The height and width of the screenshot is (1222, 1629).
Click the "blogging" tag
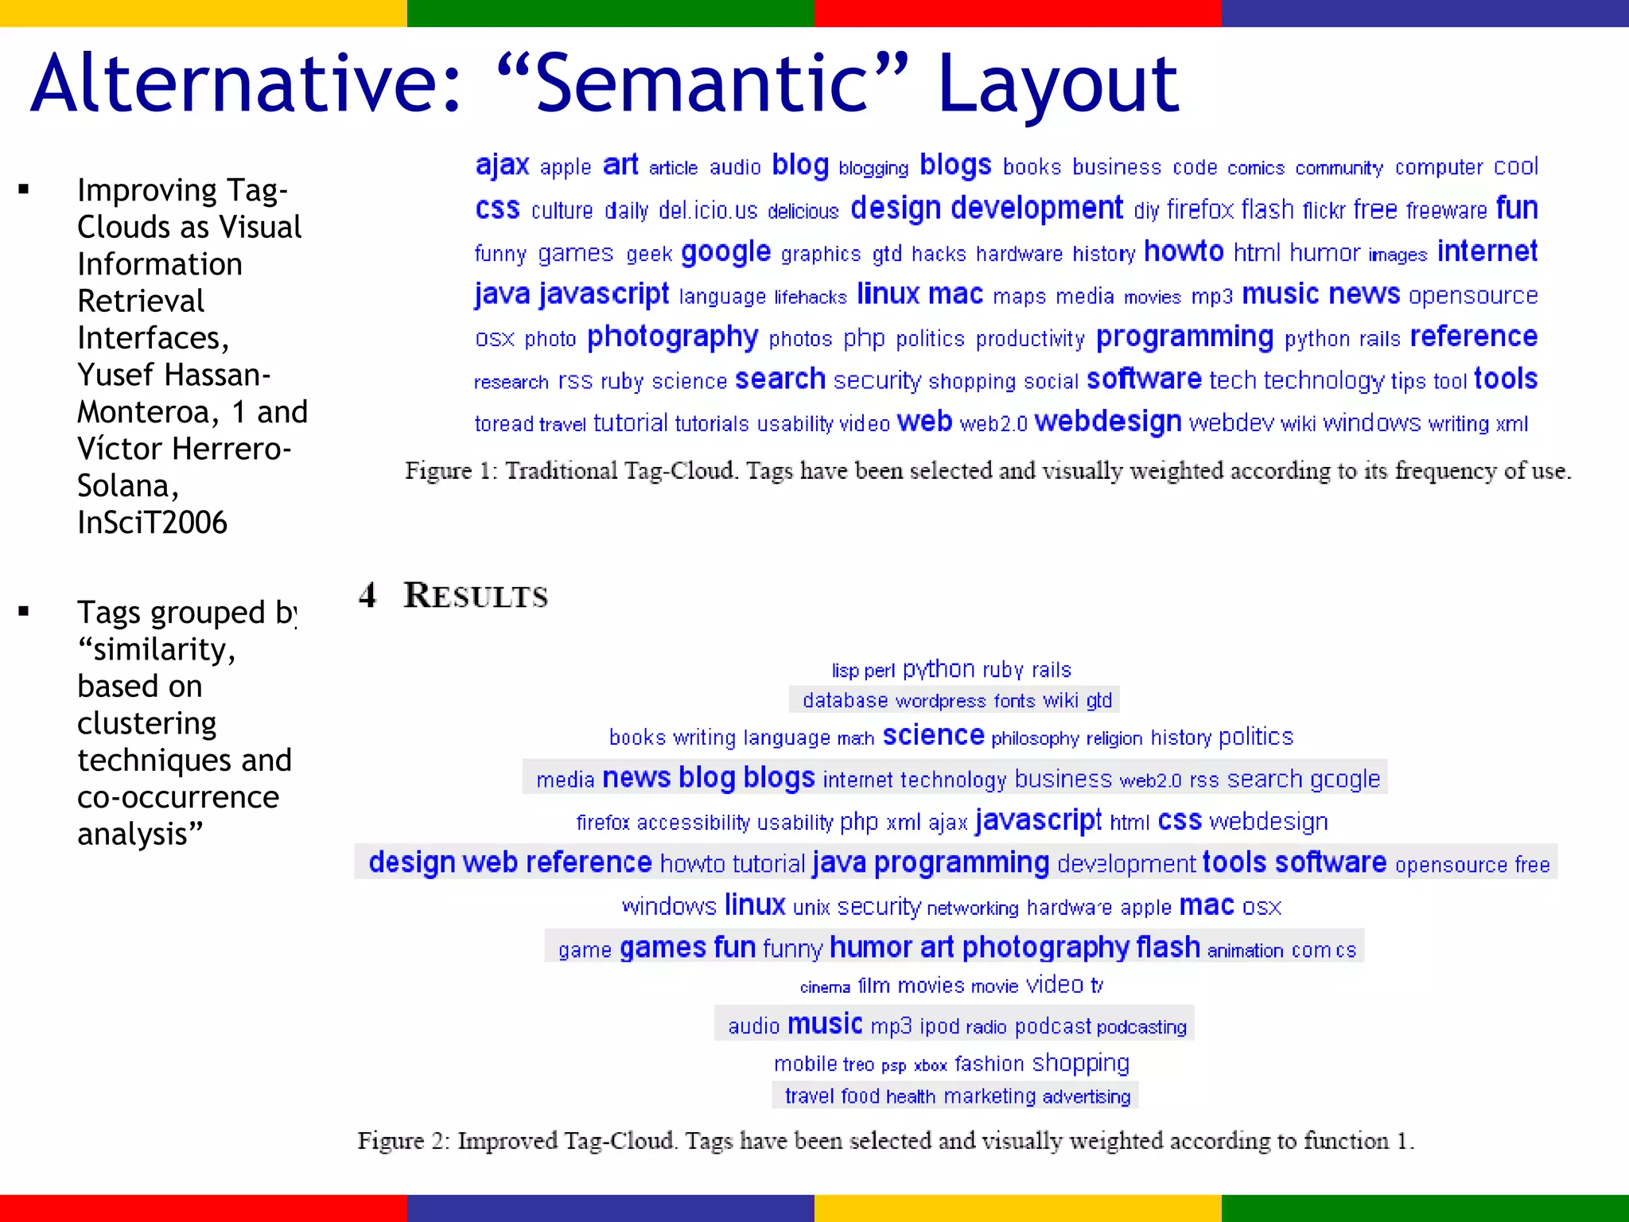coord(873,169)
